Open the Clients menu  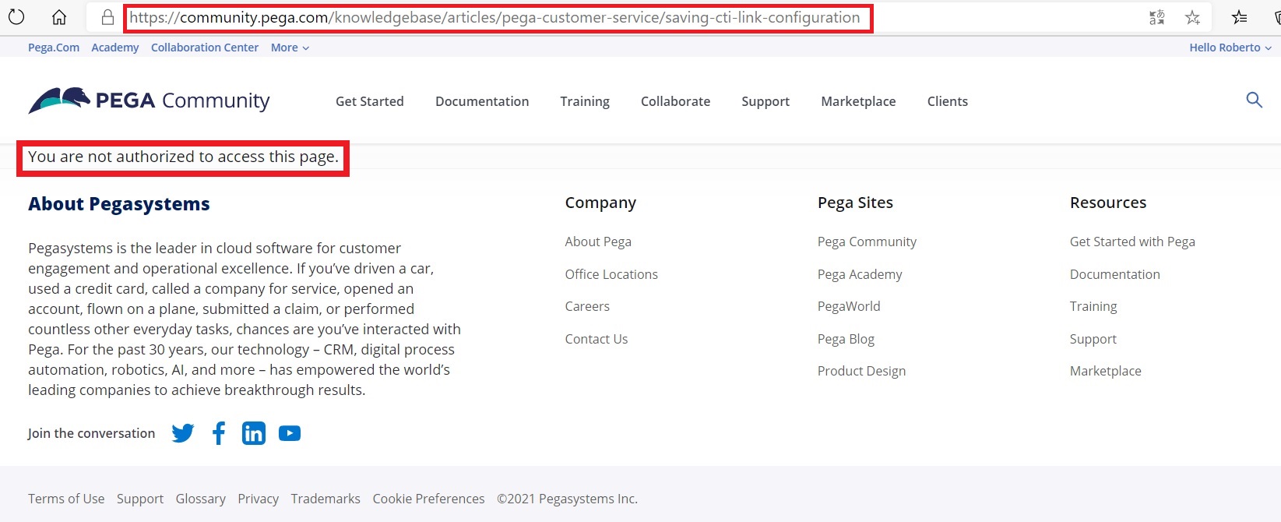tap(948, 101)
